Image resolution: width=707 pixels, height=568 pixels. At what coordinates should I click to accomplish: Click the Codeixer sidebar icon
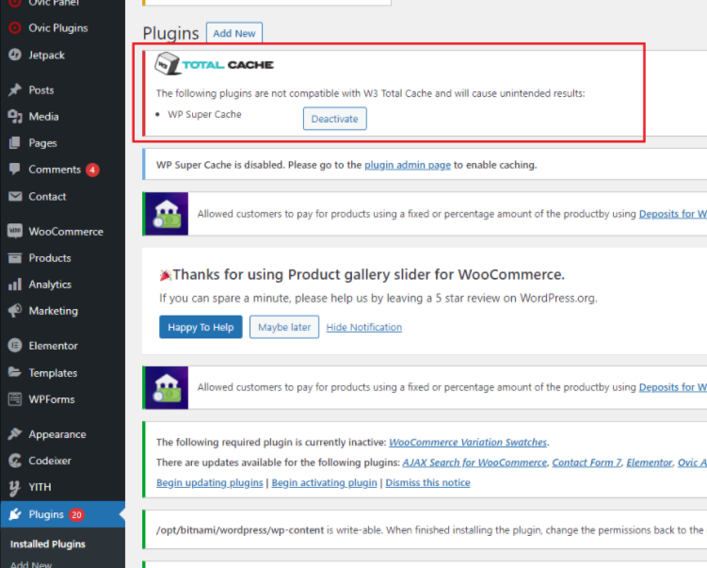coord(15,461)
